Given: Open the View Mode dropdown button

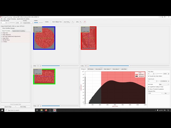Looking at the screenshot, I should 67,22.
